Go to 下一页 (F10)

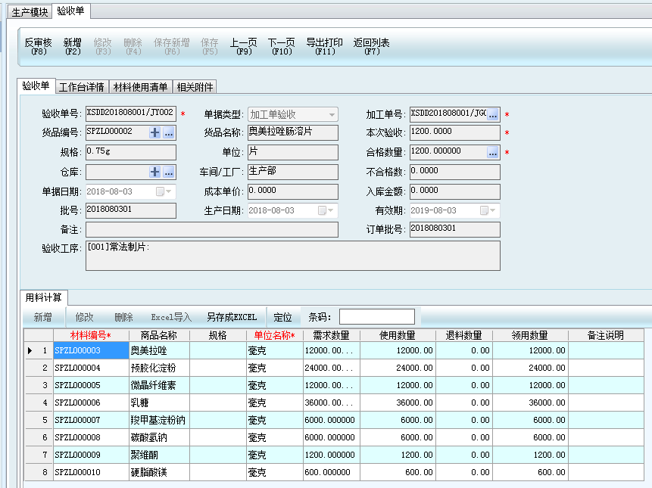(x=282, y=46)
